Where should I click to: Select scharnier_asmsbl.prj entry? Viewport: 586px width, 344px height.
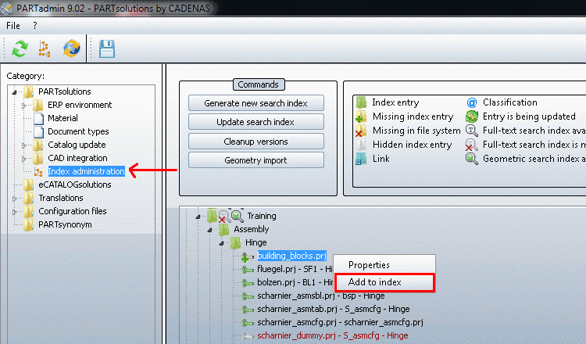click(321, 296)
